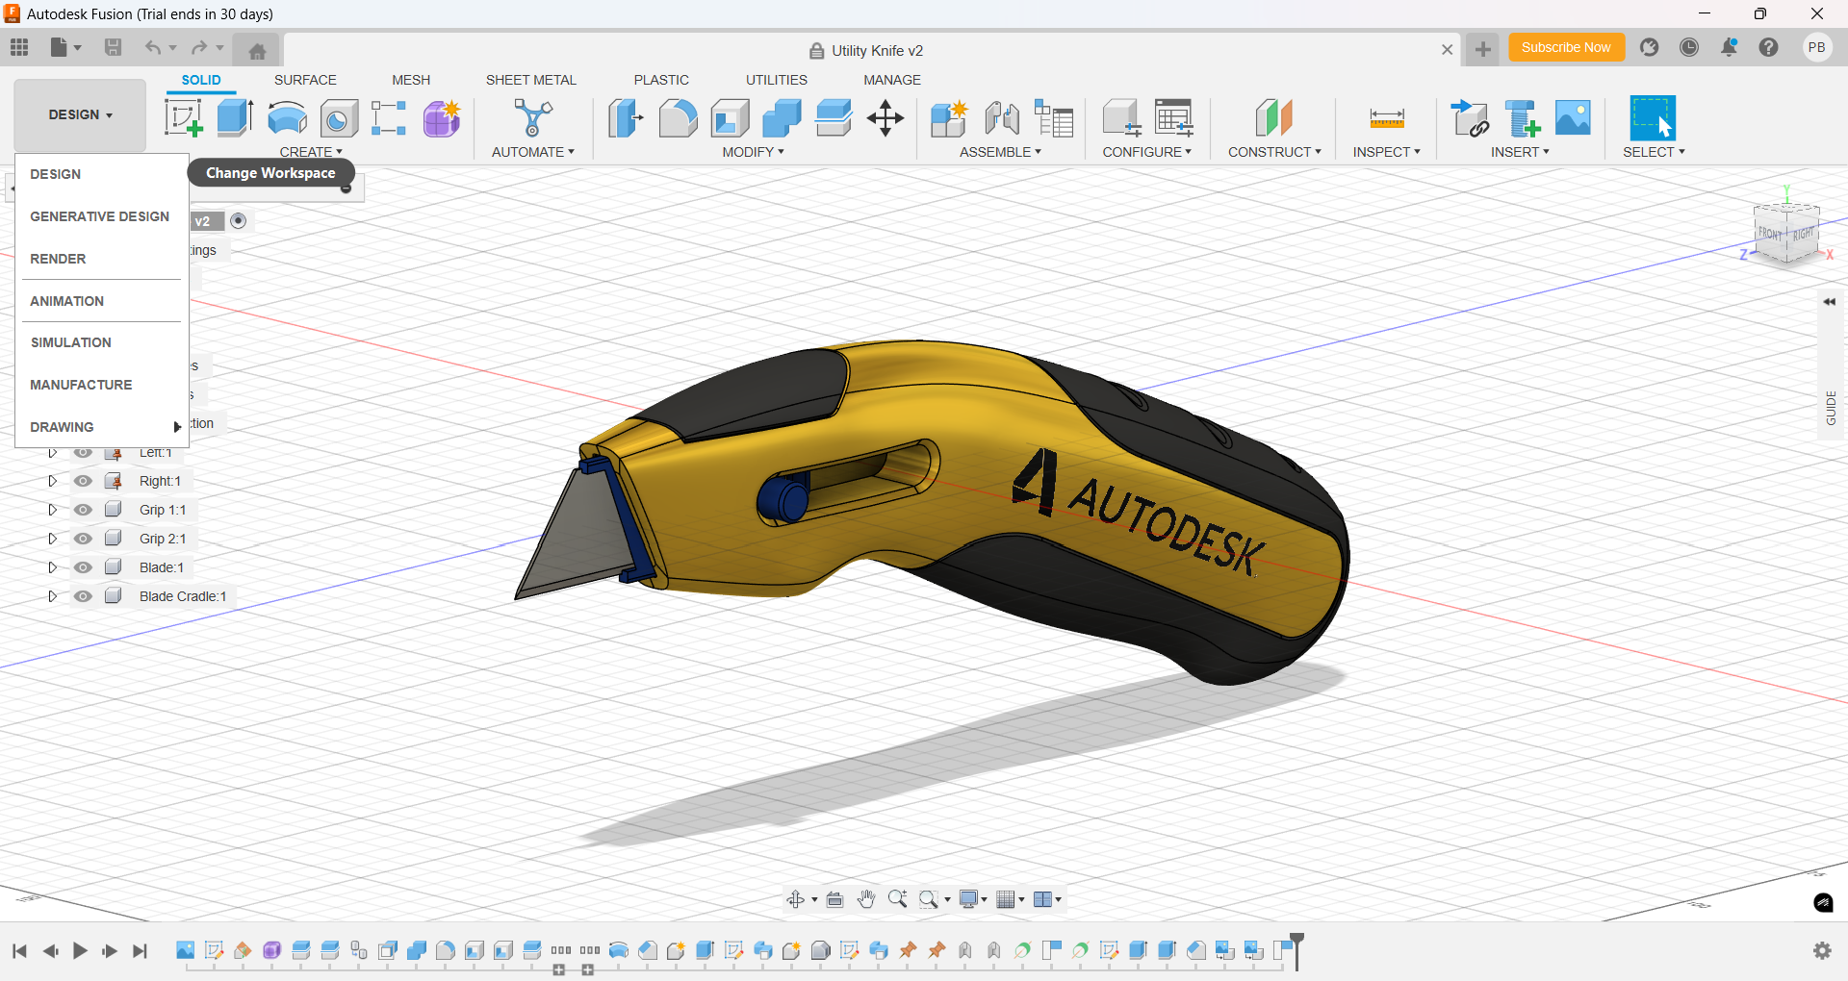Open the CONSTRUCT dropdown menu

coord(1274,152)
